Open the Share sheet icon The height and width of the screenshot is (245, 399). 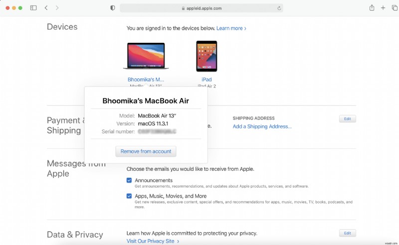372,7
